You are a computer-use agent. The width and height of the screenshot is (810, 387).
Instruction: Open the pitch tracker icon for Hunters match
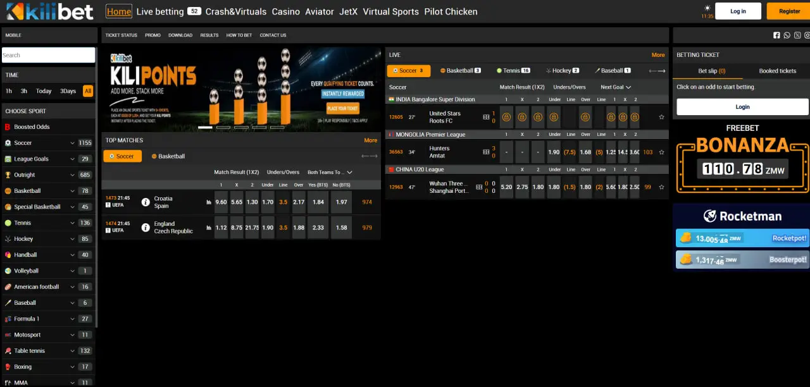[486, 152]
